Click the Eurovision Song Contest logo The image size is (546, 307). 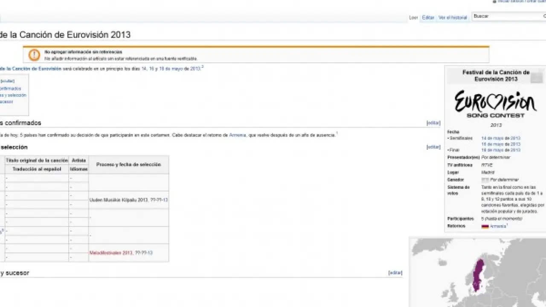(x=495, y=104)
